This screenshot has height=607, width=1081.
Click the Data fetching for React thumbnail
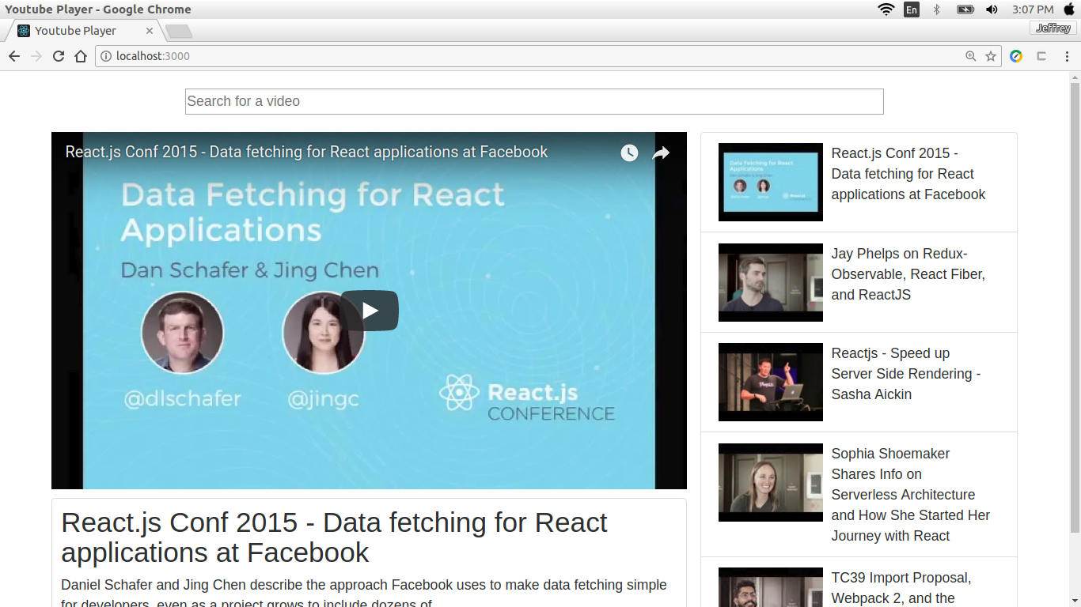[x=771, y=182]
